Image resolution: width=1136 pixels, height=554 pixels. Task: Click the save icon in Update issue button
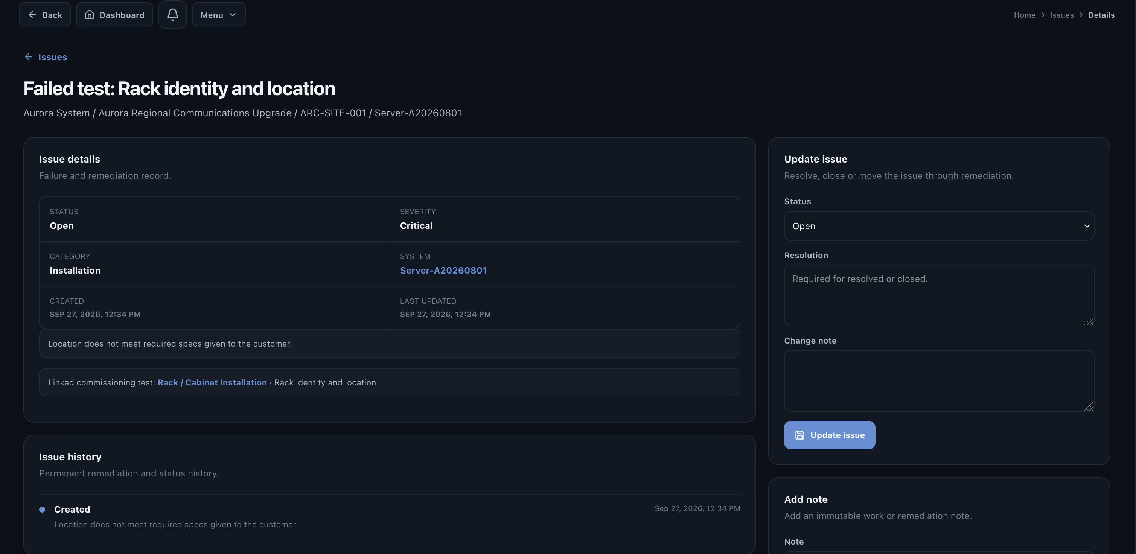coord(799,435)
